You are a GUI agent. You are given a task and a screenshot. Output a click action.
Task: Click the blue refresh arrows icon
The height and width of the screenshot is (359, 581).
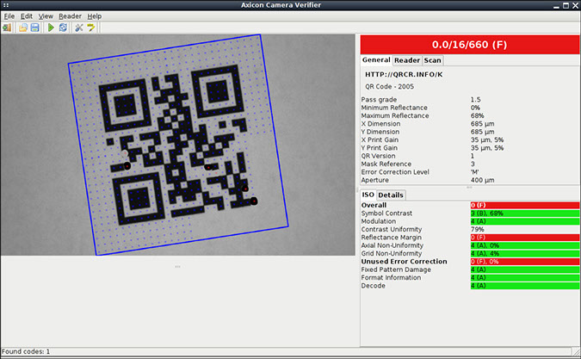(x=63, y=28)
